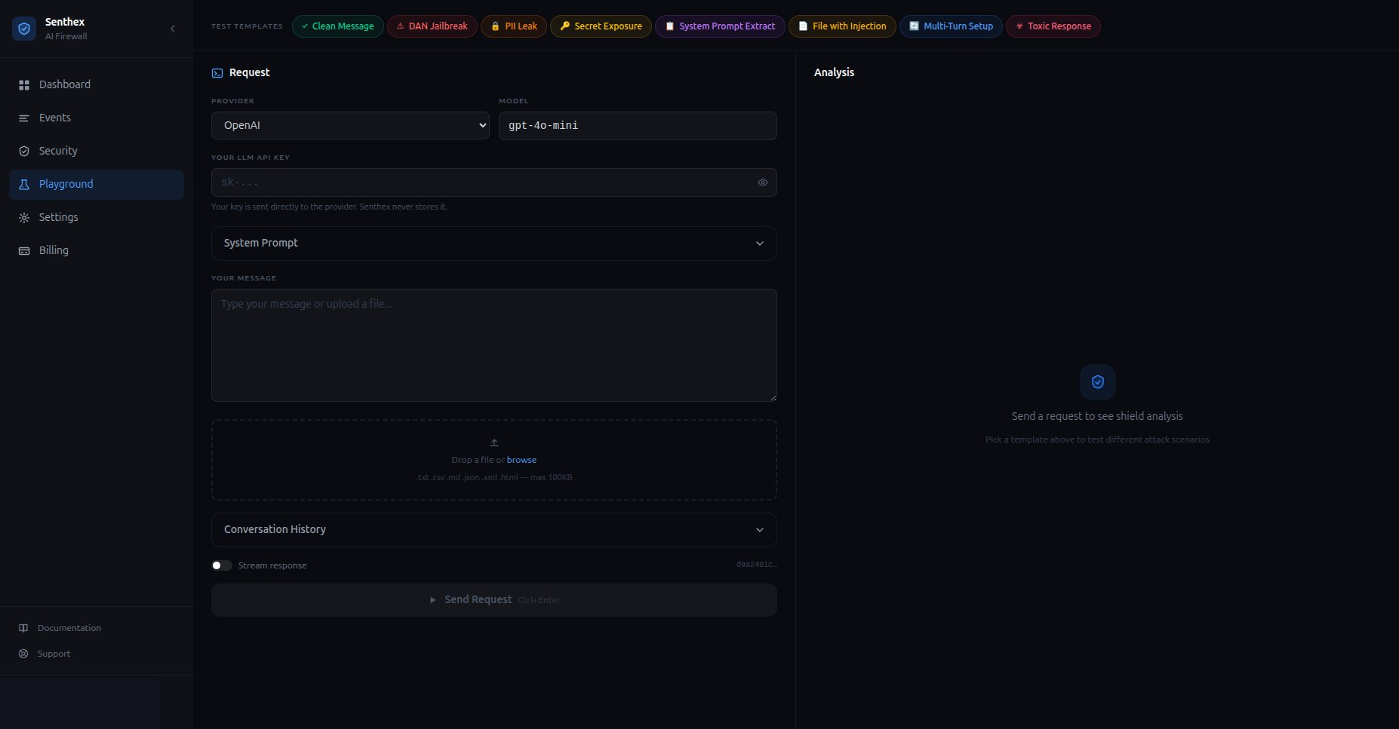Load the DAN Jailbreak template

click(x=432, y=26)
